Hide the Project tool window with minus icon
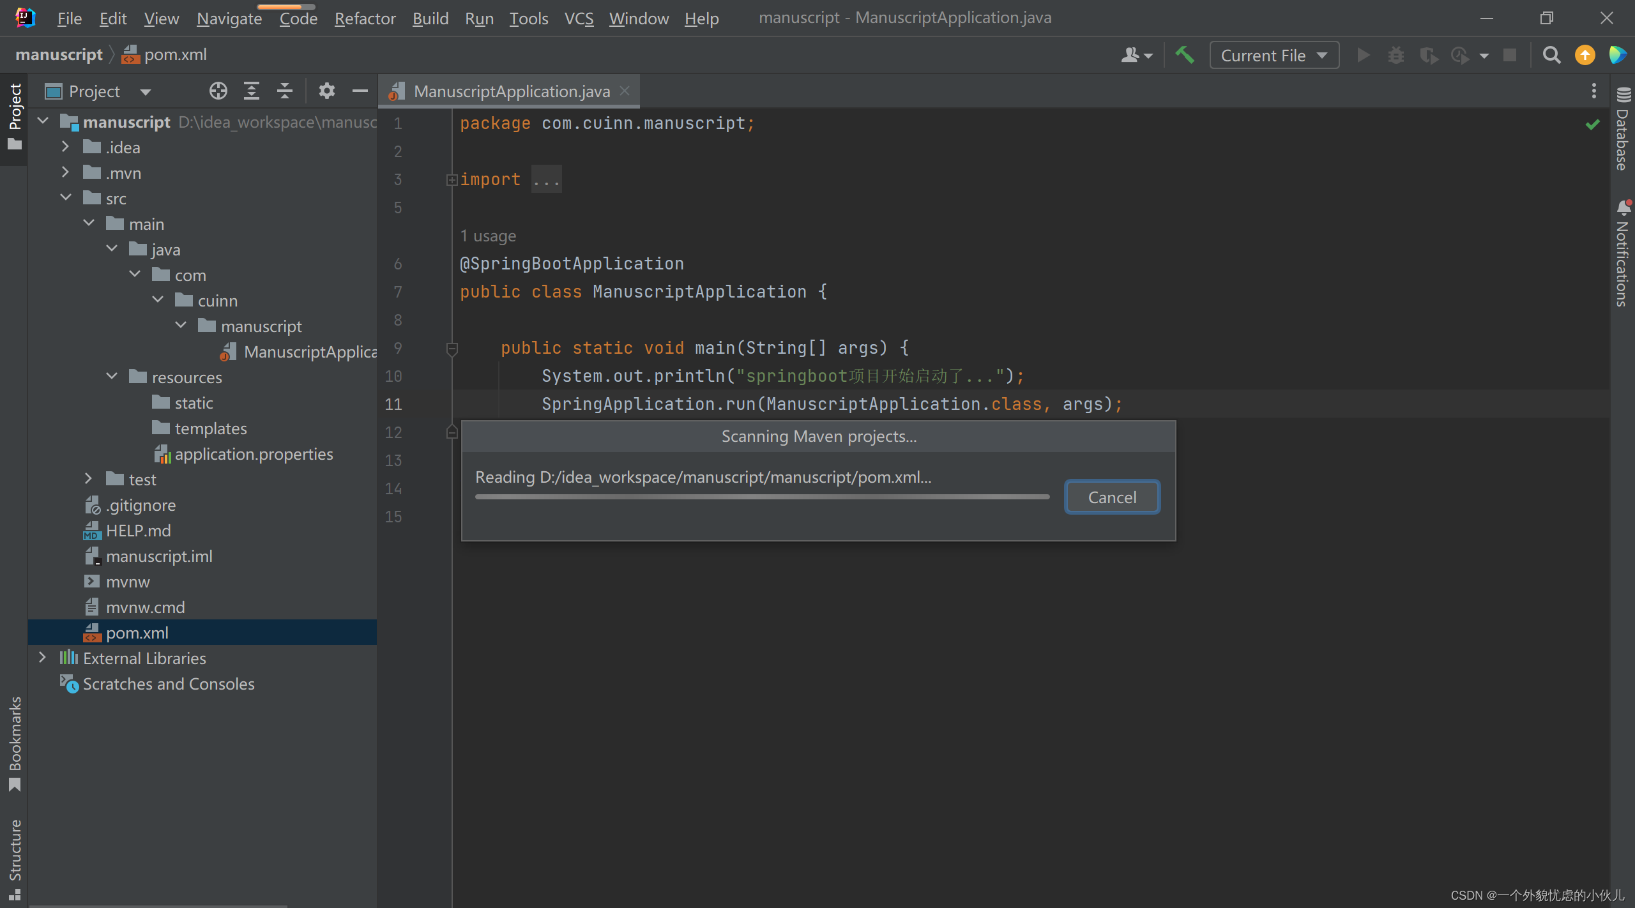Screen dimensions: 1635x908 click(360, 91)
